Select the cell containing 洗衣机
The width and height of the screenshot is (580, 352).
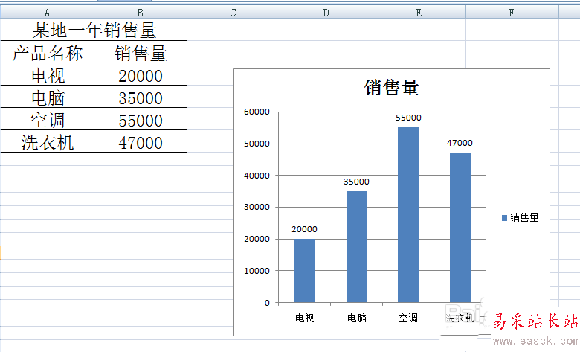48,141
